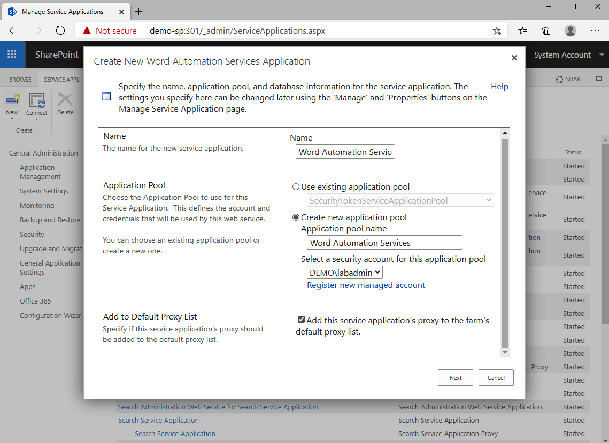Open System Settings in the sidebar
The width and height of the screenshot is (609, 443).
44,191
